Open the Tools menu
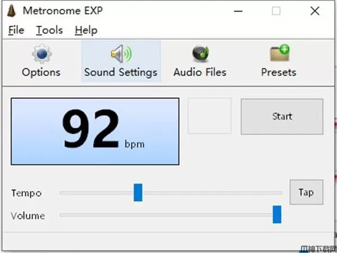Viewport: 337px width, 253px height. [49, 30]
